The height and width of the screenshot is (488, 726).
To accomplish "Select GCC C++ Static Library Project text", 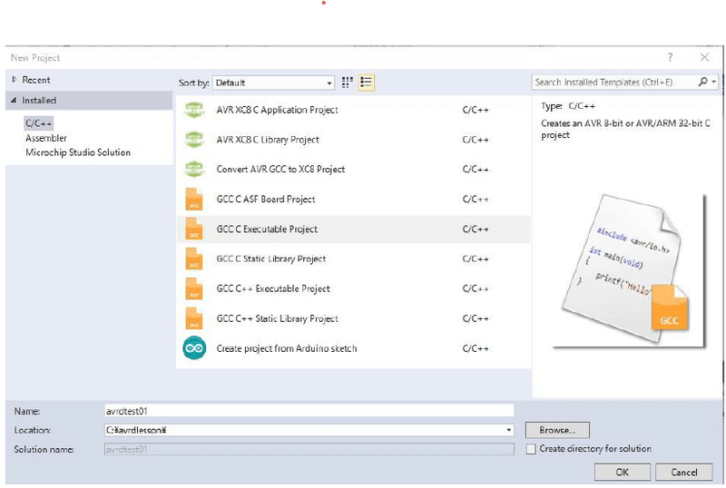I will (278, 318).
